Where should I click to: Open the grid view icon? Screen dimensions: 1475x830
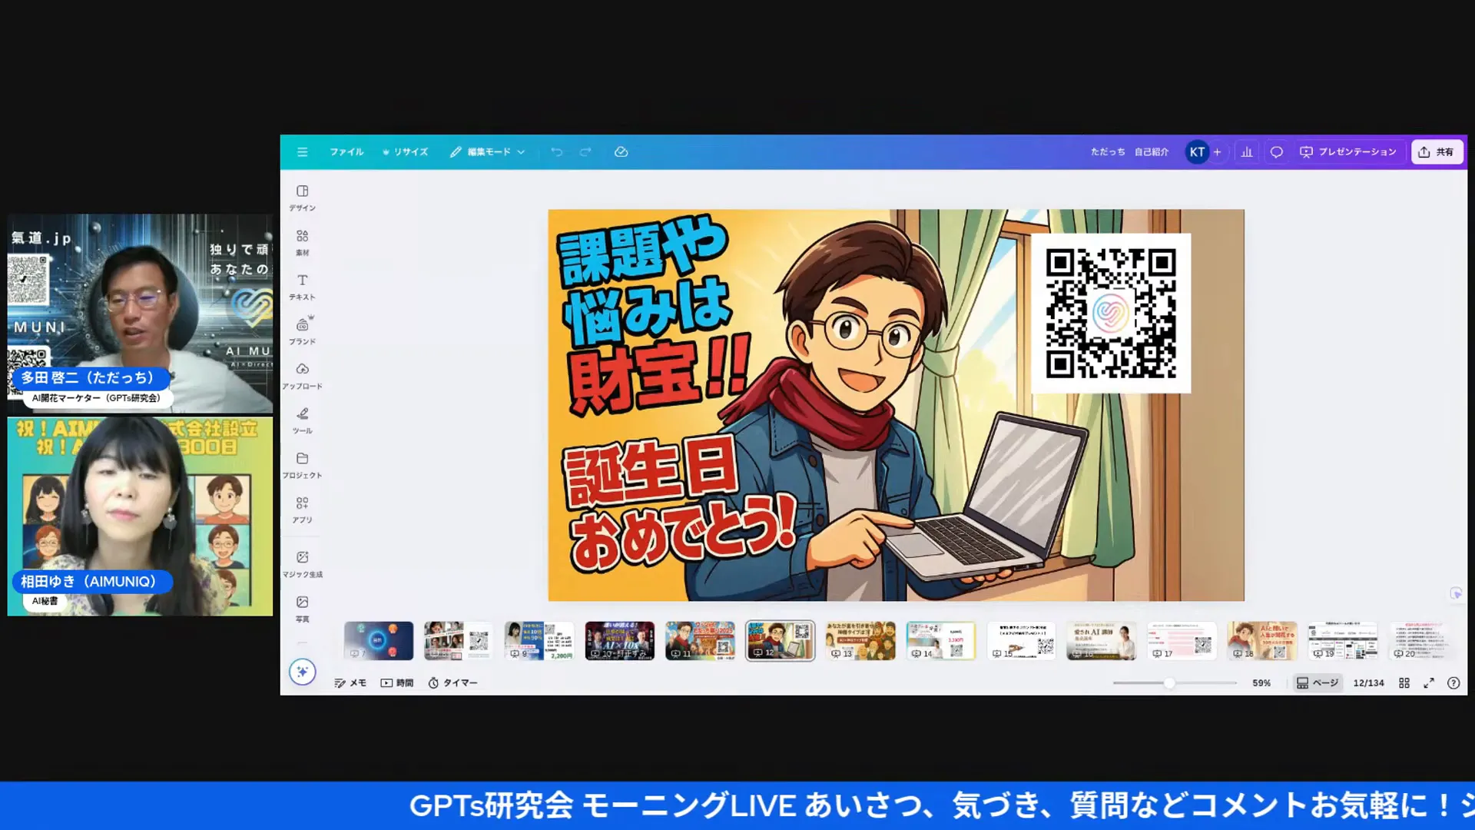tap(1404, 682)
